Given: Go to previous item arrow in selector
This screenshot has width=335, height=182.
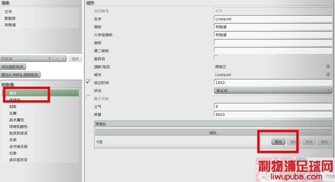Looking at the screenshot, I should 57,59.
